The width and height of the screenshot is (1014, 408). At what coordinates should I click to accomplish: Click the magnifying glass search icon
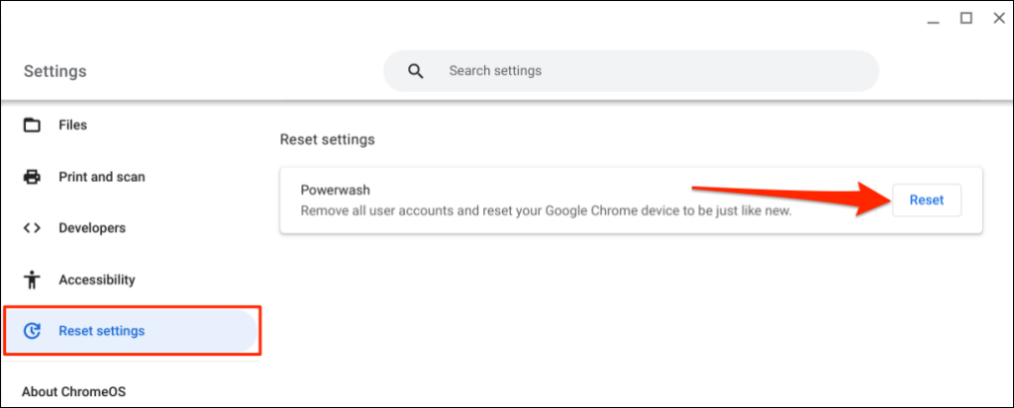point(416,71)
